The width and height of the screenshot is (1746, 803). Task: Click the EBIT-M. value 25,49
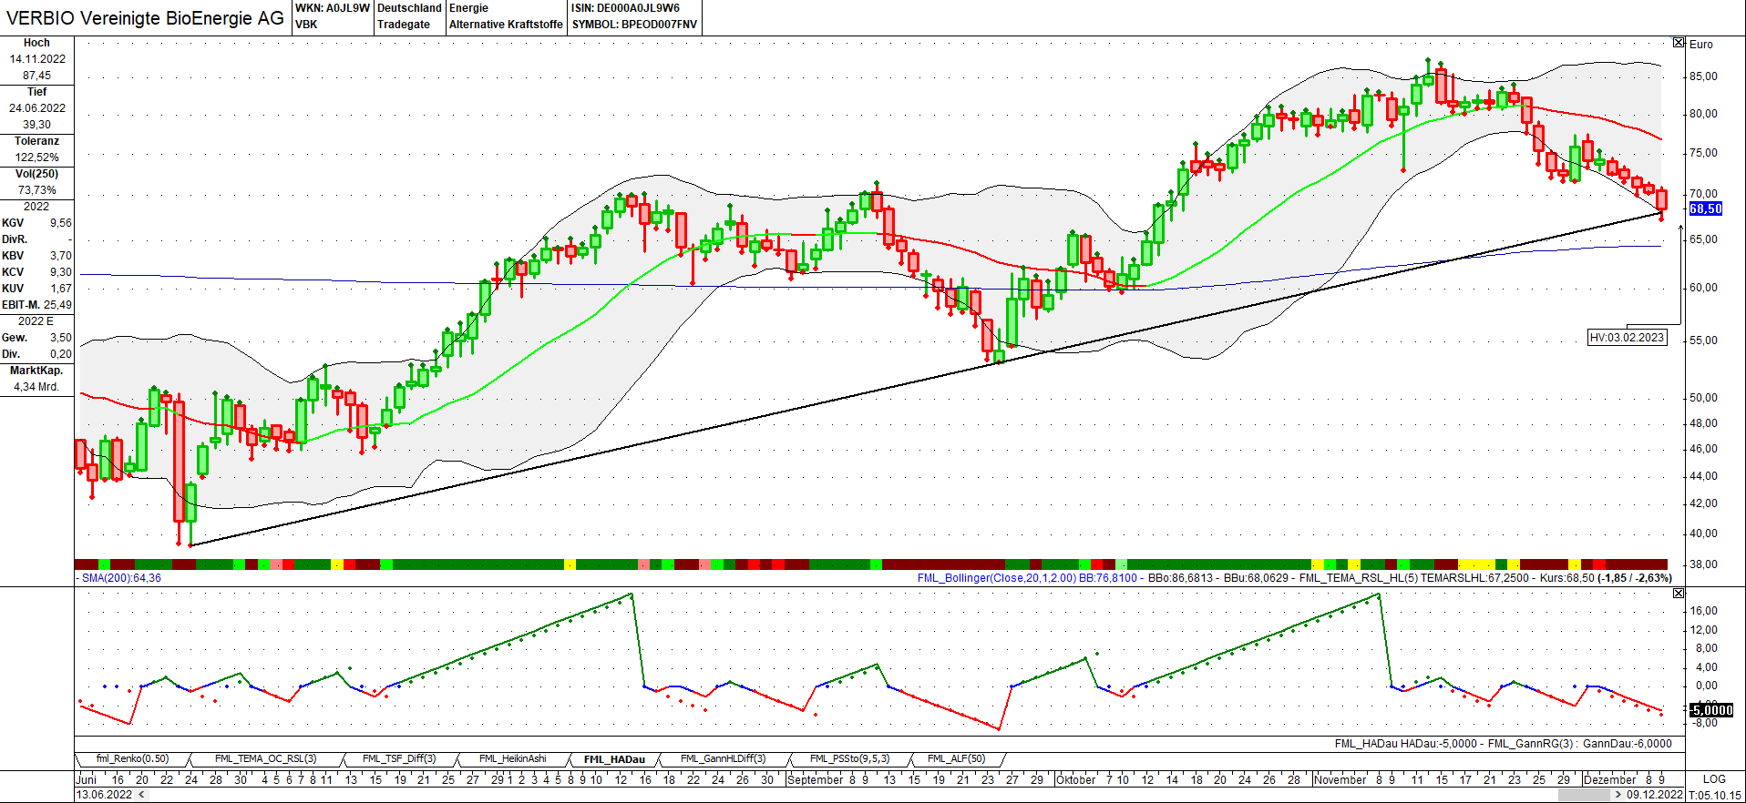point(57,305)
